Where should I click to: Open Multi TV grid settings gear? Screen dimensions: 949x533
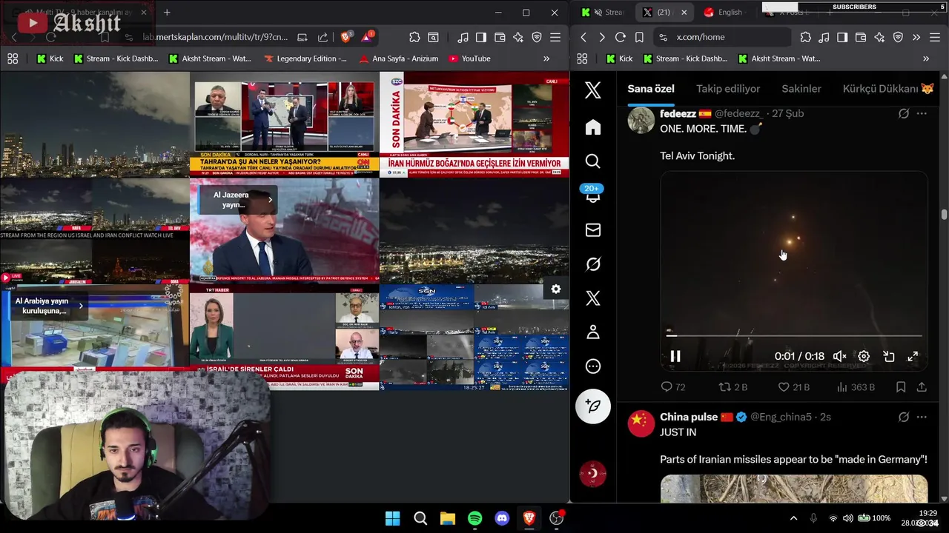tap(556, 289)
